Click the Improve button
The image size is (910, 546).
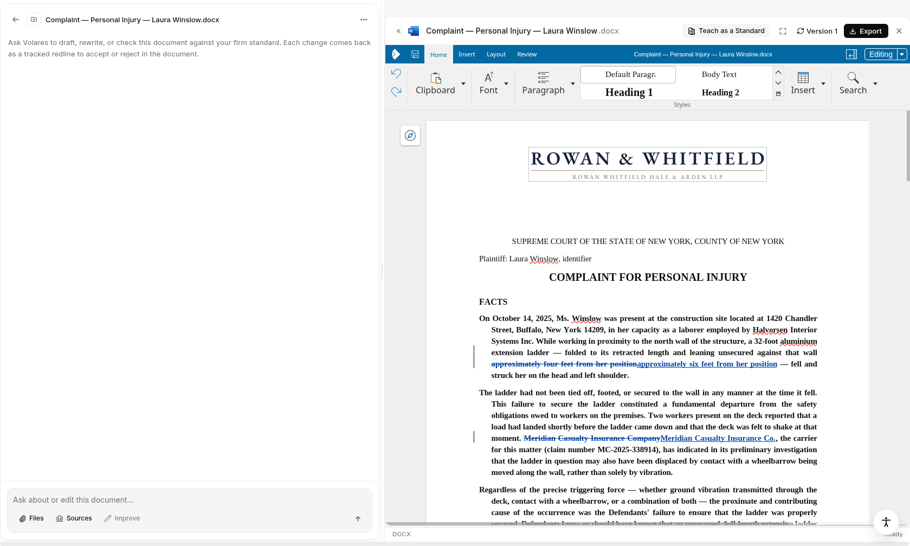click(x=122, y=518)
